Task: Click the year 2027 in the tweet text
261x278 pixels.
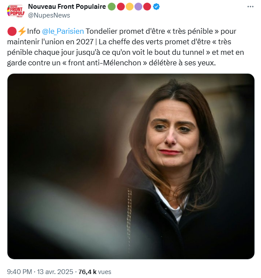Action: tap(85, 42)
